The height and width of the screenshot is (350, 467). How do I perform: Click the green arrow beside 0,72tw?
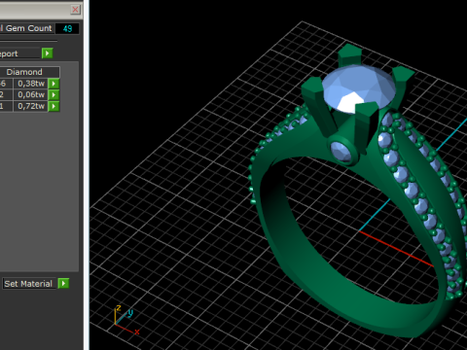tap(54, 106)
